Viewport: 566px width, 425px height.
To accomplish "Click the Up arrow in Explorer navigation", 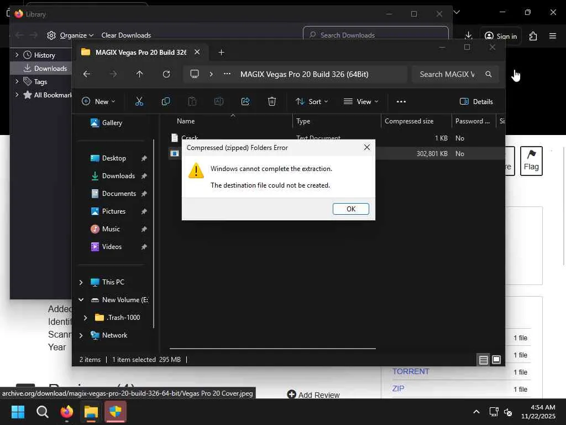I will tap(139, 74).
